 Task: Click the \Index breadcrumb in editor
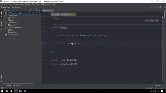[56, 14]
